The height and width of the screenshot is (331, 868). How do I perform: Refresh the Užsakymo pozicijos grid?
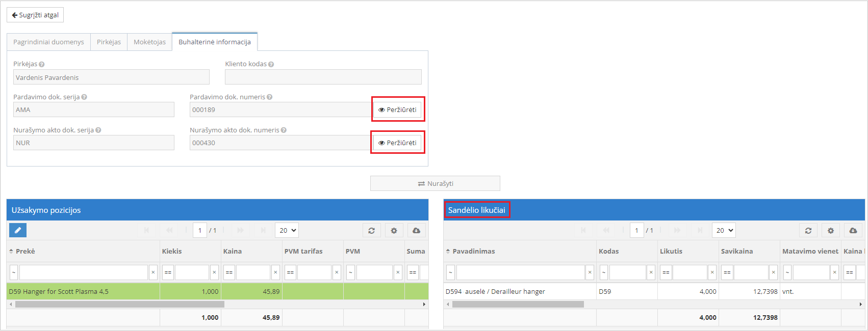click(x=371, y=231)
